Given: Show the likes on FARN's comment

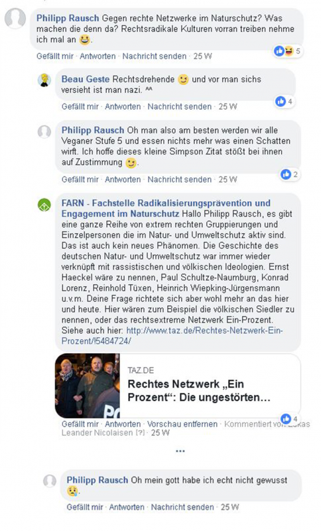Looking at the screenshot, I should [290, 419].
